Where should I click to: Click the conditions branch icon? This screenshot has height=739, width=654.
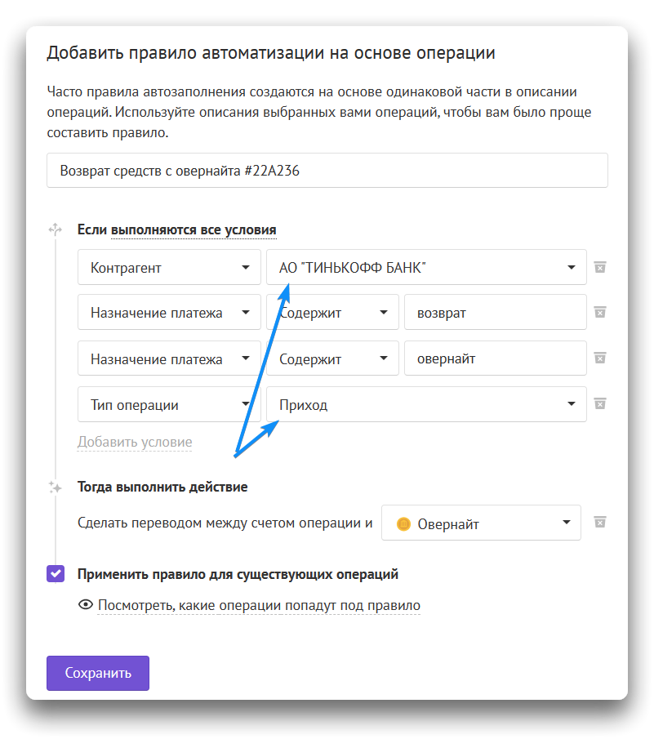pos(56,230)
